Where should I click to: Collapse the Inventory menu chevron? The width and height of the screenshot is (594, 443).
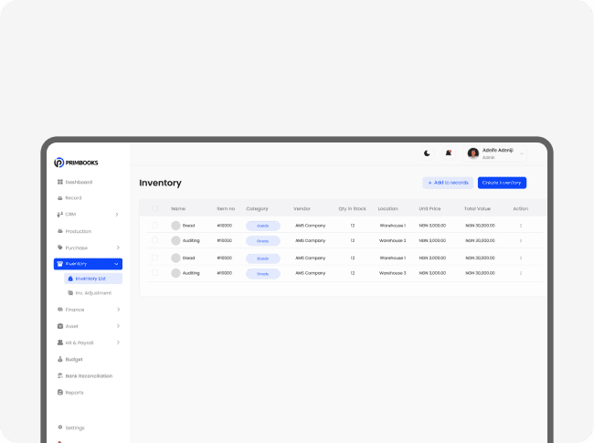116,264
